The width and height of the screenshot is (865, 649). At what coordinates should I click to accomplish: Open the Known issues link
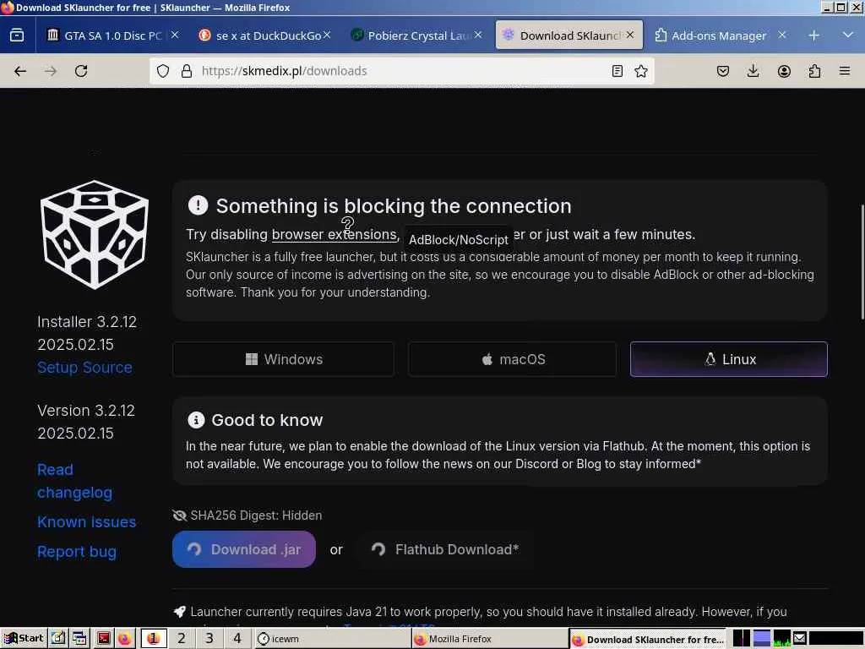click(x=87, y=522)
